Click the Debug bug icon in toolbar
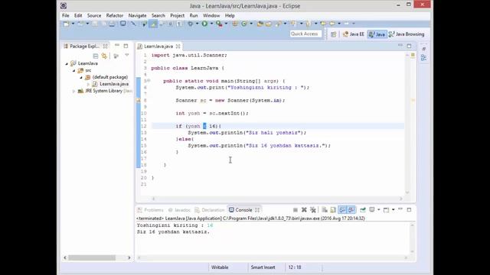 click(x=190, y=24)
